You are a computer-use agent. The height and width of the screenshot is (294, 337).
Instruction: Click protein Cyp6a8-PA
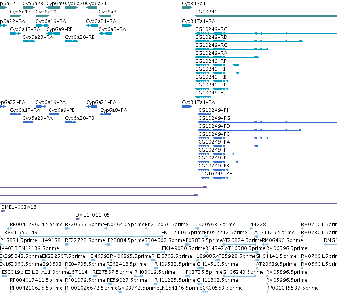[x=114, y=110]
